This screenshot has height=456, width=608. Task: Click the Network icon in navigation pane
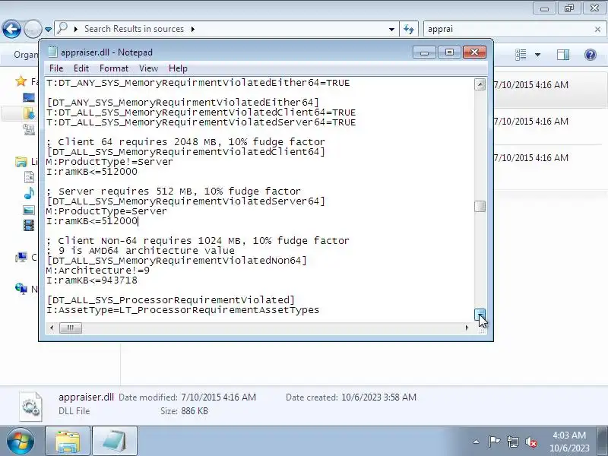click(21, 289)
